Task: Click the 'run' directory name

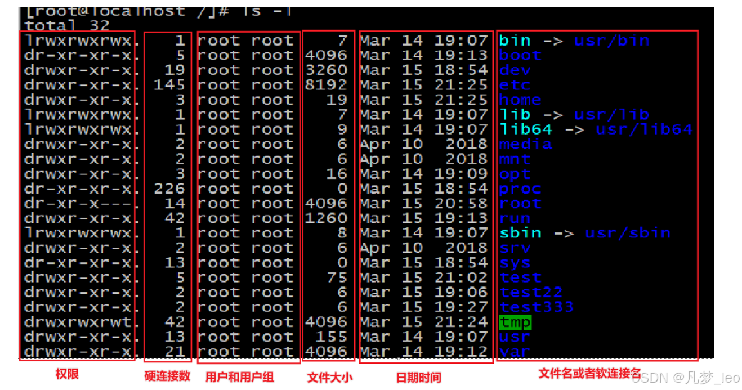Action: (515, 218)
